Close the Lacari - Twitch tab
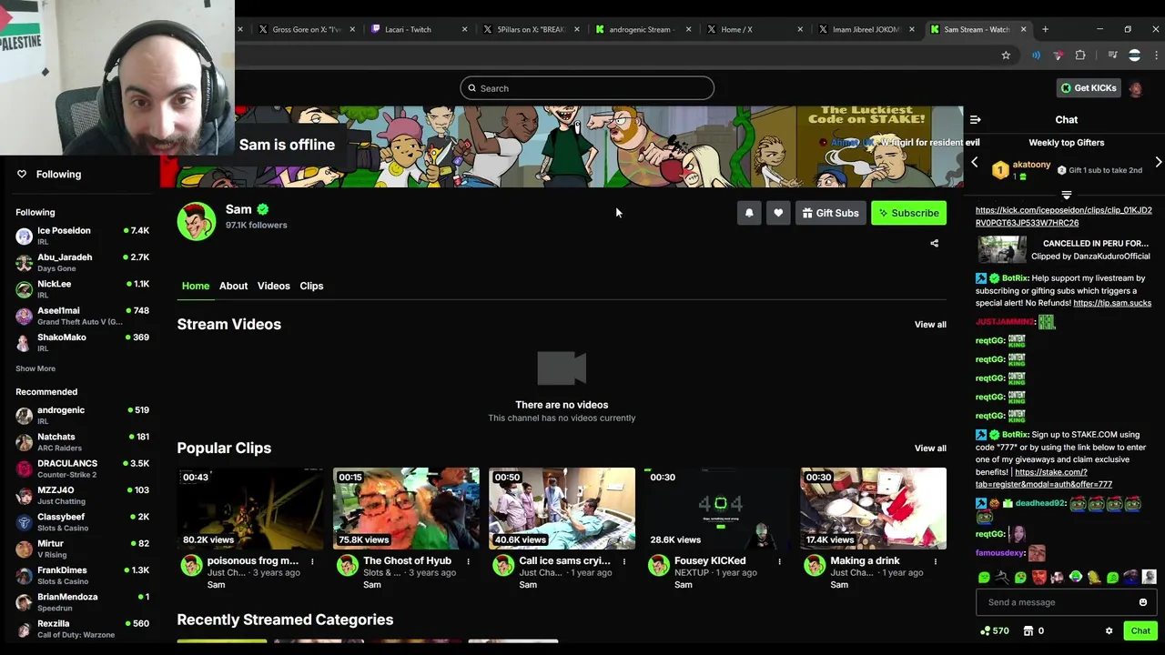This screenshot has width=1165, height=655. [x=464, y=29]
